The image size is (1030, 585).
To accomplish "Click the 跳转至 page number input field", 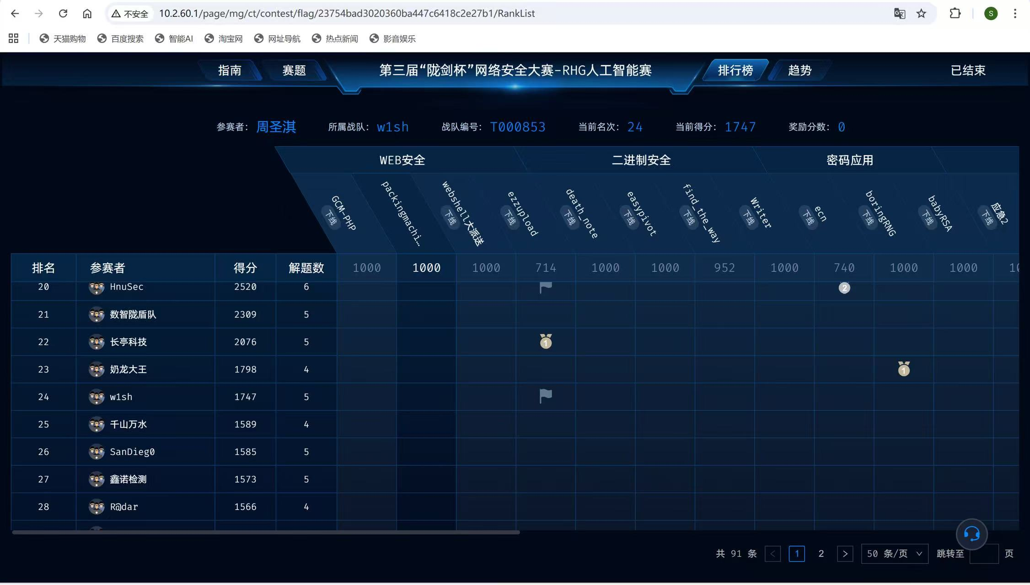I will 984,553.
